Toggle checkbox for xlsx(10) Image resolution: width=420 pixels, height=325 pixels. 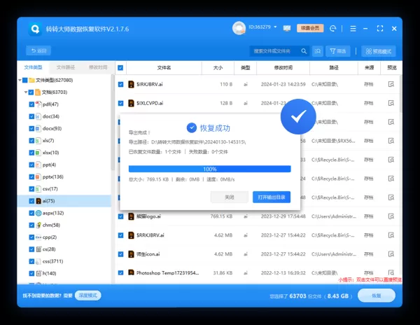coord(31,153)
